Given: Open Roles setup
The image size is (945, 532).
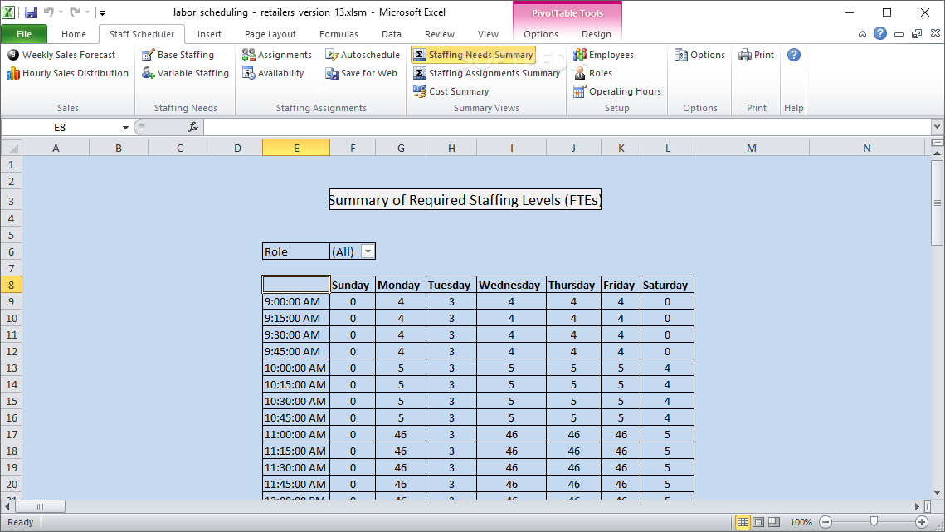Looking at the screenshot, I should pos(592,73).
